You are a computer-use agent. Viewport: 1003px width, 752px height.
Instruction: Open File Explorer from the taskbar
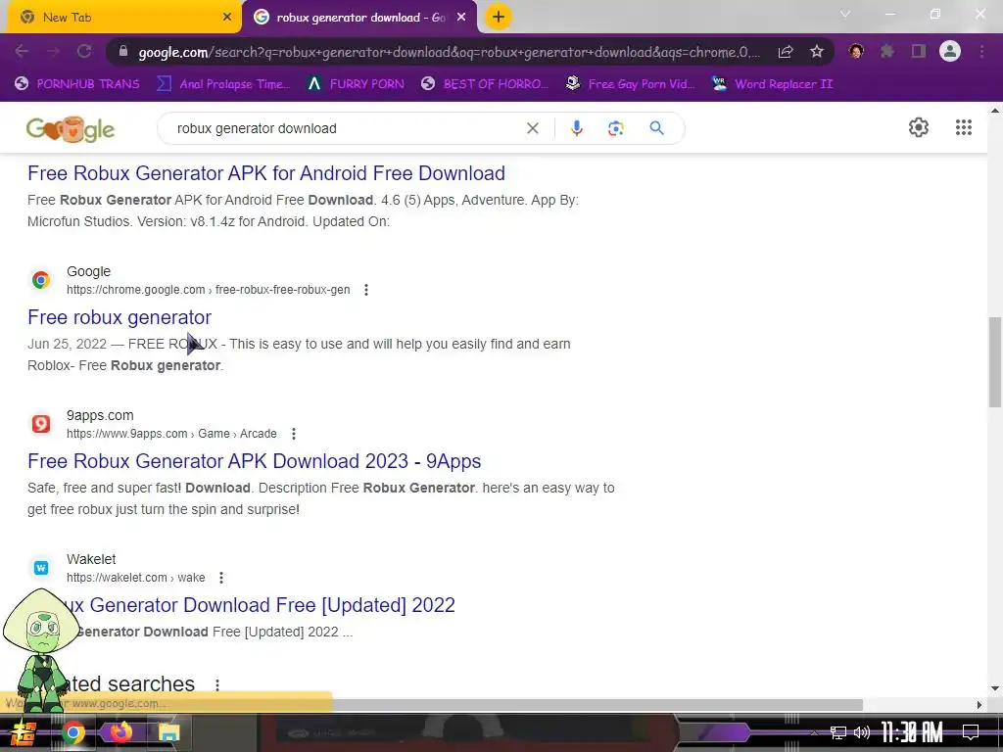click(x=168, y=732)
